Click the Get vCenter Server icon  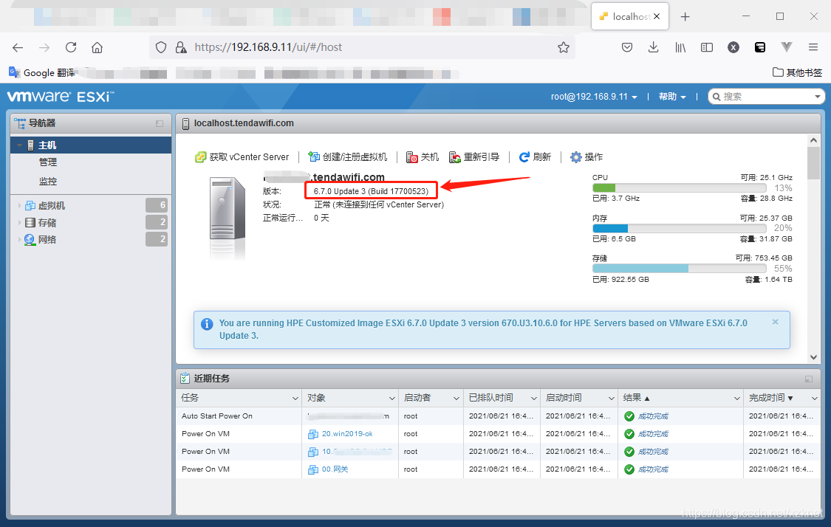click(200, 156)
